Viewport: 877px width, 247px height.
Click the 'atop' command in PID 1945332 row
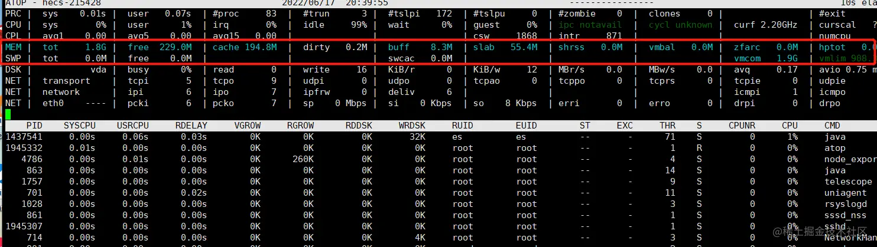coord(834,148)
